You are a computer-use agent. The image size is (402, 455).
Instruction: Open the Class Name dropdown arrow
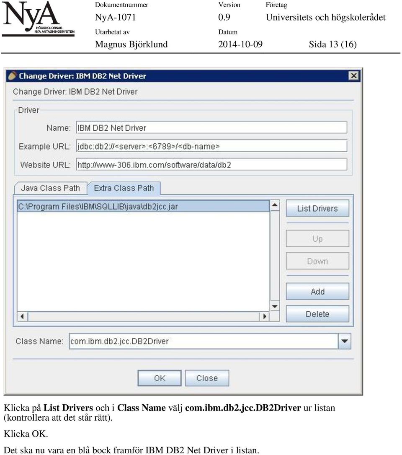pyautogui.click(x=344, y=341)
